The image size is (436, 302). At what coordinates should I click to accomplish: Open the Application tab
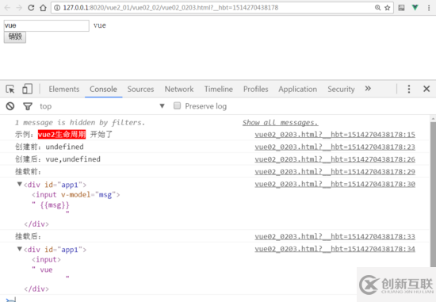coord(298,89)
